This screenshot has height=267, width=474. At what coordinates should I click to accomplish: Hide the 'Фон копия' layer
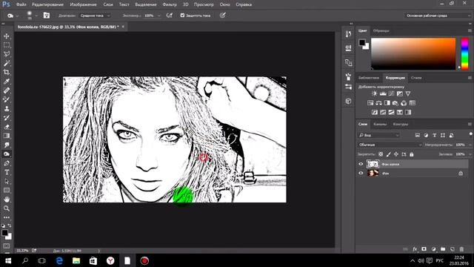coord(361,164)
